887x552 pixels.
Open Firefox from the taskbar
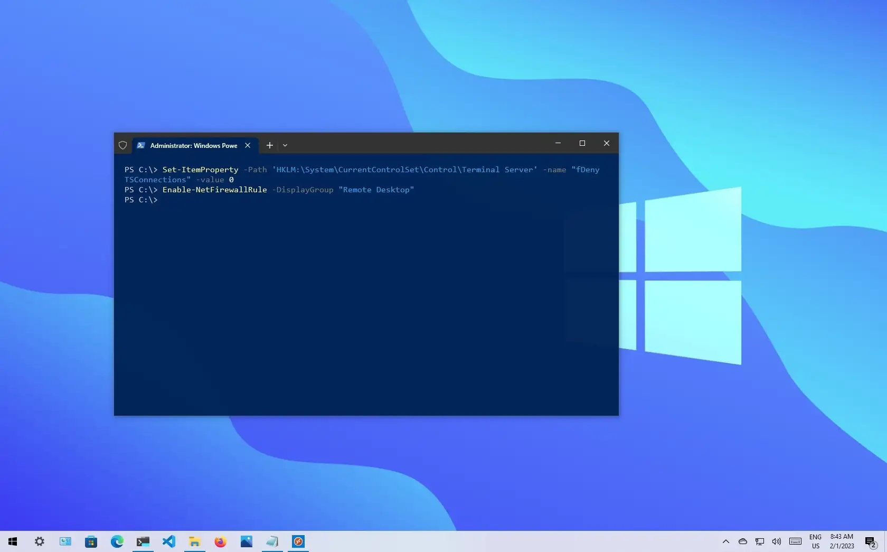pyautogui.click(x=220, y=541)
